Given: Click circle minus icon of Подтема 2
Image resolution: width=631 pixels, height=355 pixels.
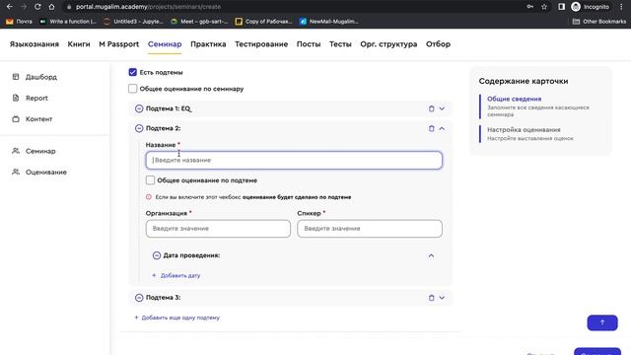Looking at the screenshot, I should pyautogui.click(x=139, y=128).
